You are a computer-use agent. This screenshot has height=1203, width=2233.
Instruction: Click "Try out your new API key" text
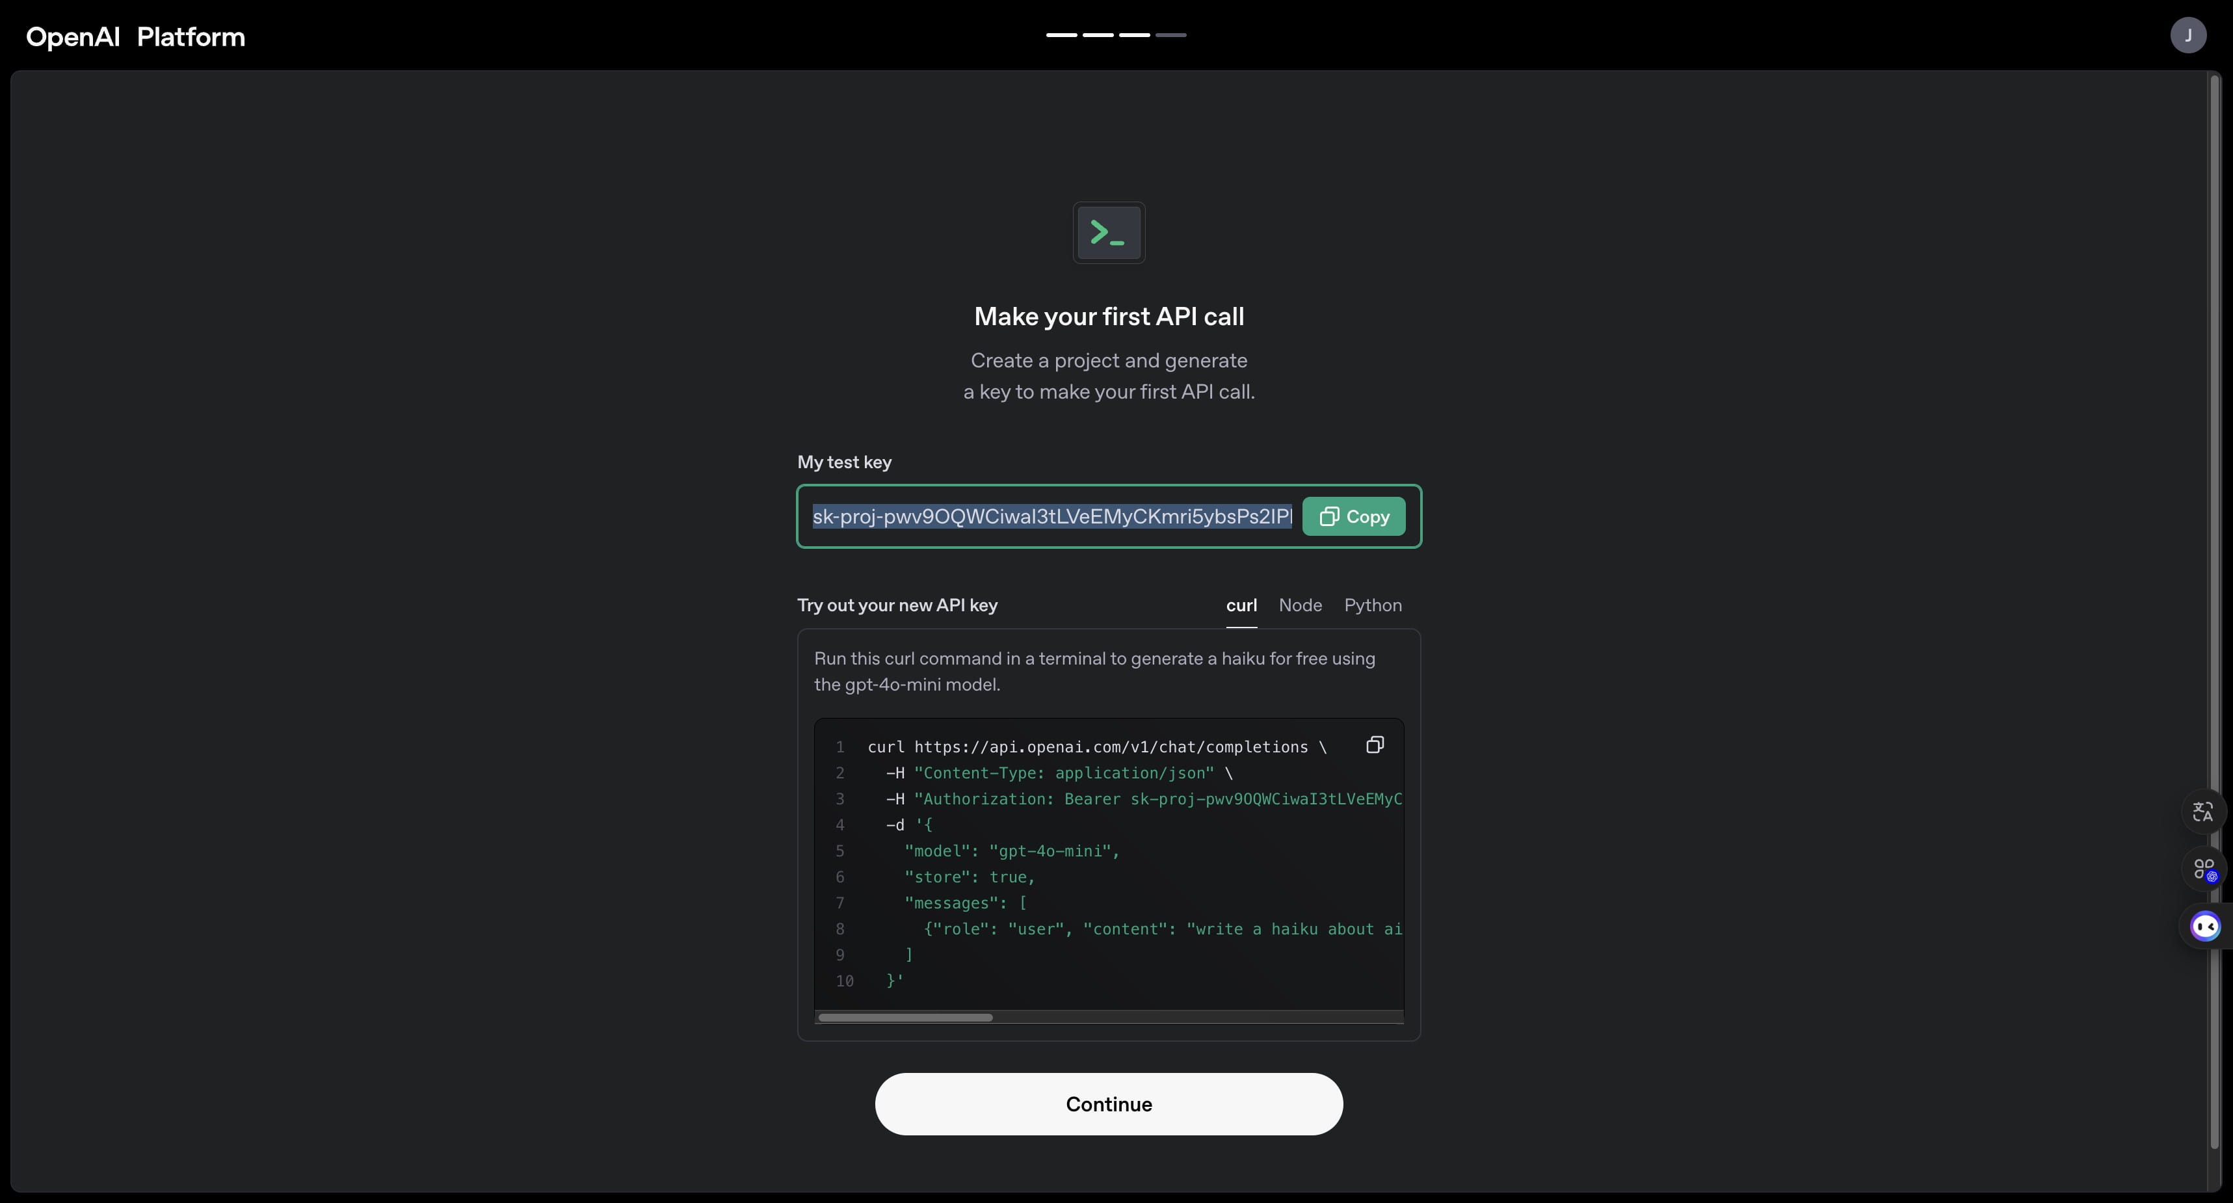coord(897,605)
